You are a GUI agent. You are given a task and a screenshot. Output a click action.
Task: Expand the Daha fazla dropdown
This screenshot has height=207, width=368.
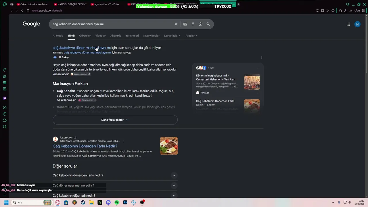[172, 36]
